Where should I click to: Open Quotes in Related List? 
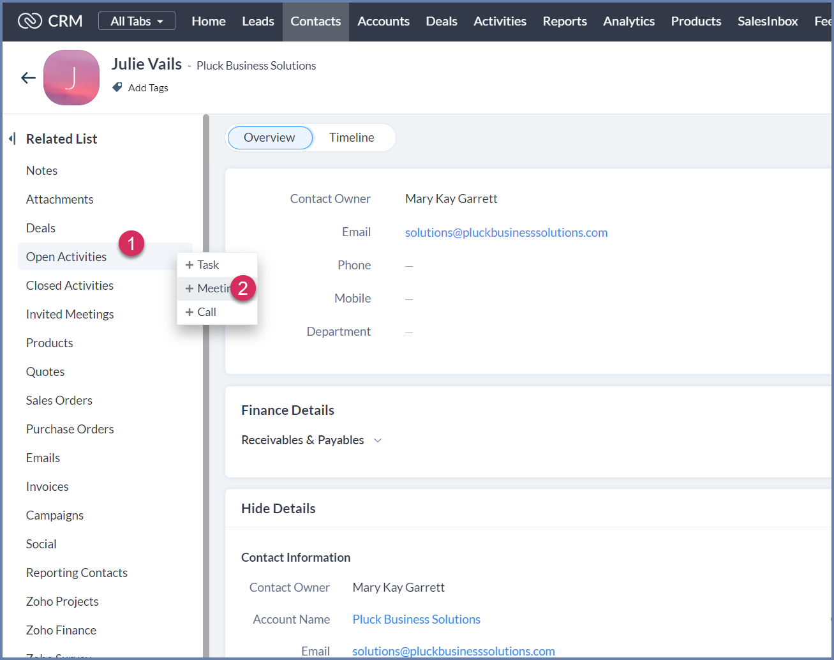tap(45, 371)
